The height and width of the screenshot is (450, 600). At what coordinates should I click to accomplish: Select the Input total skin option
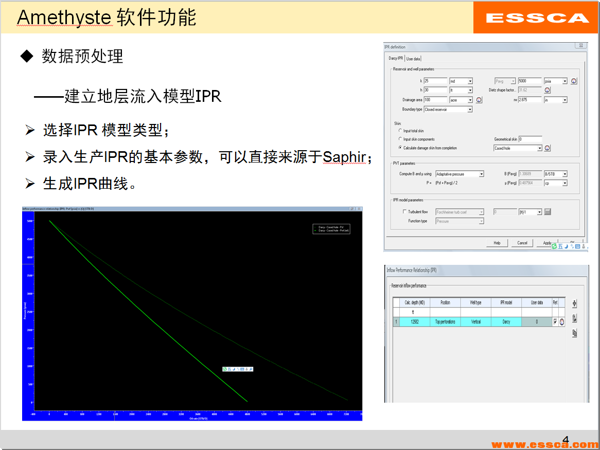[x=401, y=131]
